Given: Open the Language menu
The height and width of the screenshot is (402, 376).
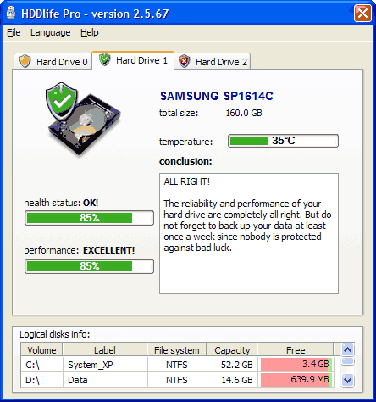Looking at the screenshot, I should click(51, 32).
